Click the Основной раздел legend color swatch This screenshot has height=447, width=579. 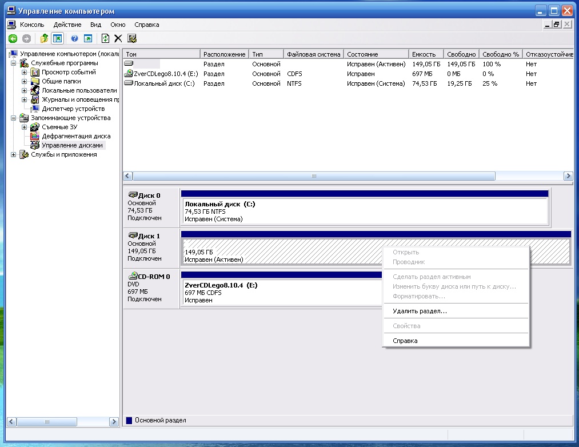[x=129, y=420]
